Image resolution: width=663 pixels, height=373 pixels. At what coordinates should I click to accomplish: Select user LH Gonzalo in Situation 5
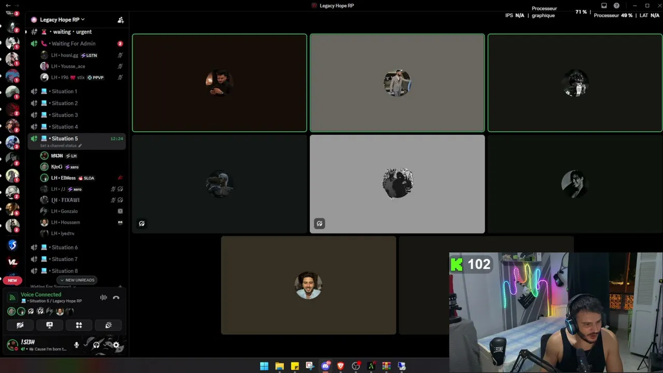(82, 211)
